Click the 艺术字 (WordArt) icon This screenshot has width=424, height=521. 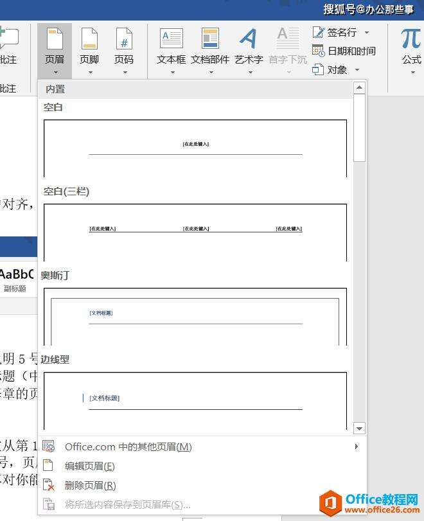[249, 38]
